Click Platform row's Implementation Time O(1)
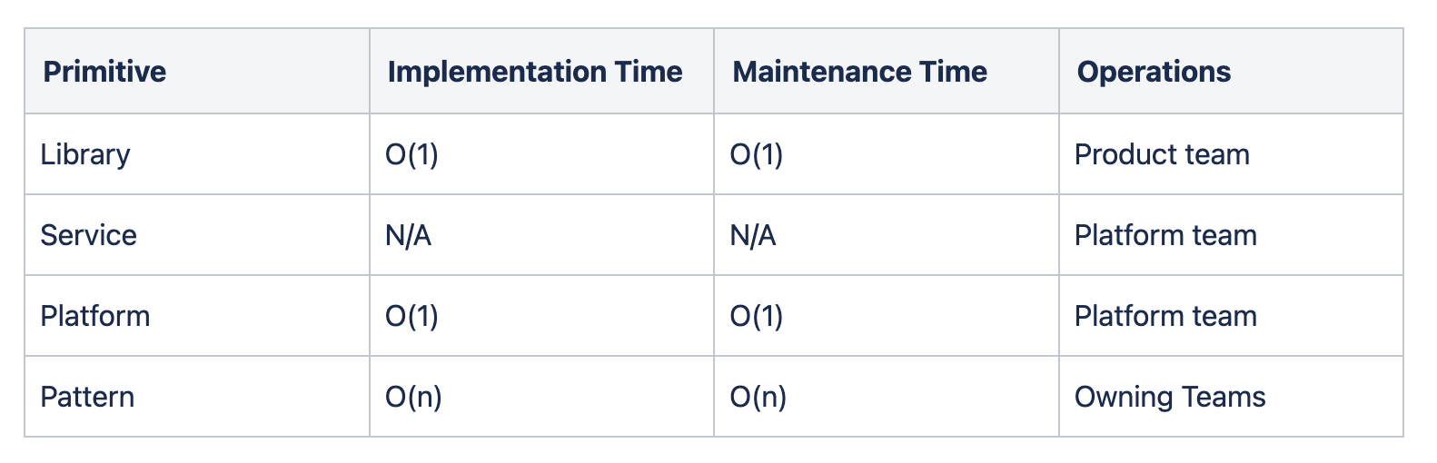The image size is (1437, 463). click(x=411, y=316)
